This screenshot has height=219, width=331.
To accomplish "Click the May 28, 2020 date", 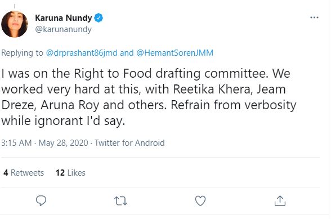I will [63, 143].
